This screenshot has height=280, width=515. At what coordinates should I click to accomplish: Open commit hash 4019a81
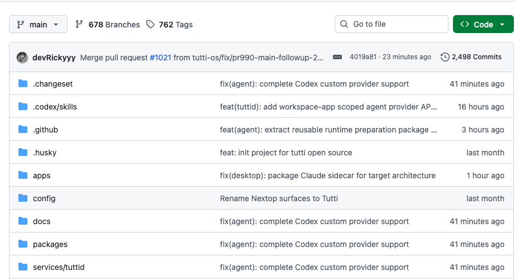(x=363, y=57)
